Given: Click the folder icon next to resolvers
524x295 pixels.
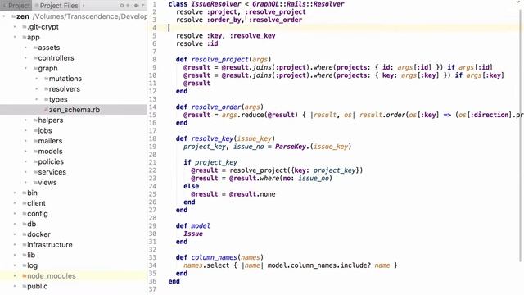Looking at the screenshot, I should pyautogui.click(x=47, y=89).
